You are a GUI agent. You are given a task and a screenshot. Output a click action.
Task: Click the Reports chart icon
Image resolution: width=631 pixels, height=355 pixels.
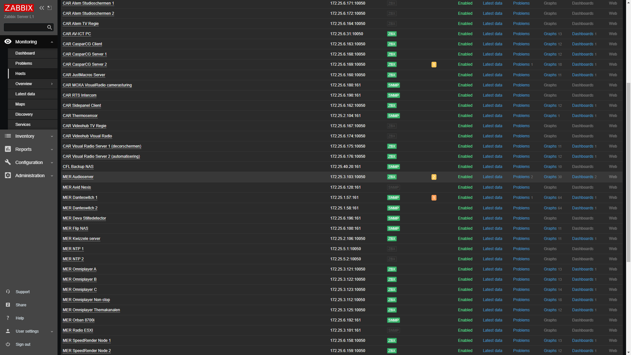click(8, 149)
